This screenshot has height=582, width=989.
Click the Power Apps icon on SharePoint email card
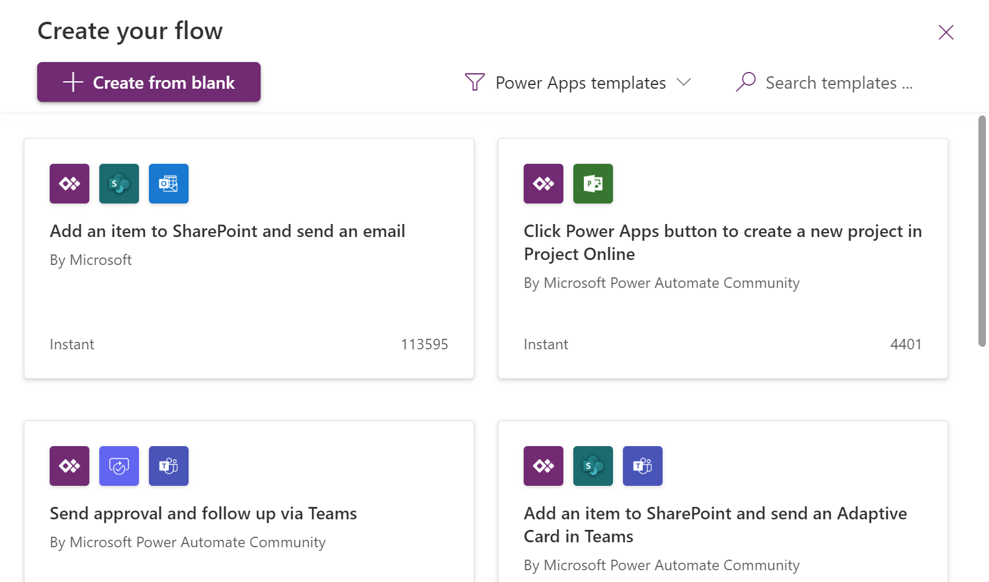tap(69, 184)
